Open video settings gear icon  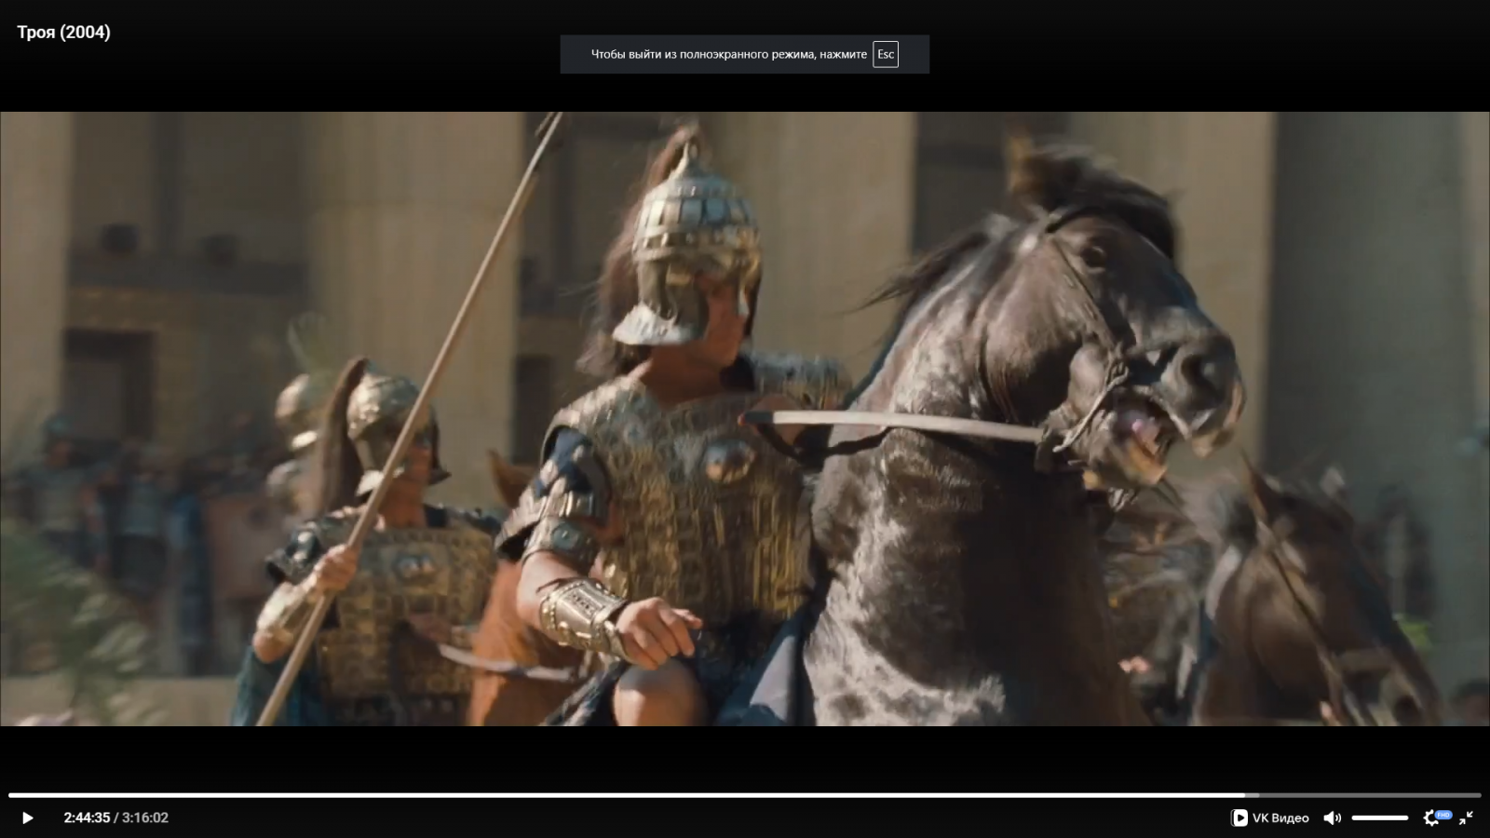coord(1432,818)
